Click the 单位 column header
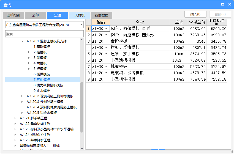Image resolution: width=234 pixels, height=154 pixels. (x=179, y=22)
